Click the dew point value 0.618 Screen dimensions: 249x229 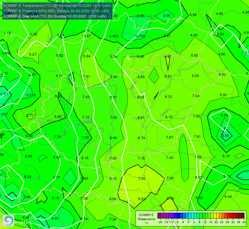[31, 95]
